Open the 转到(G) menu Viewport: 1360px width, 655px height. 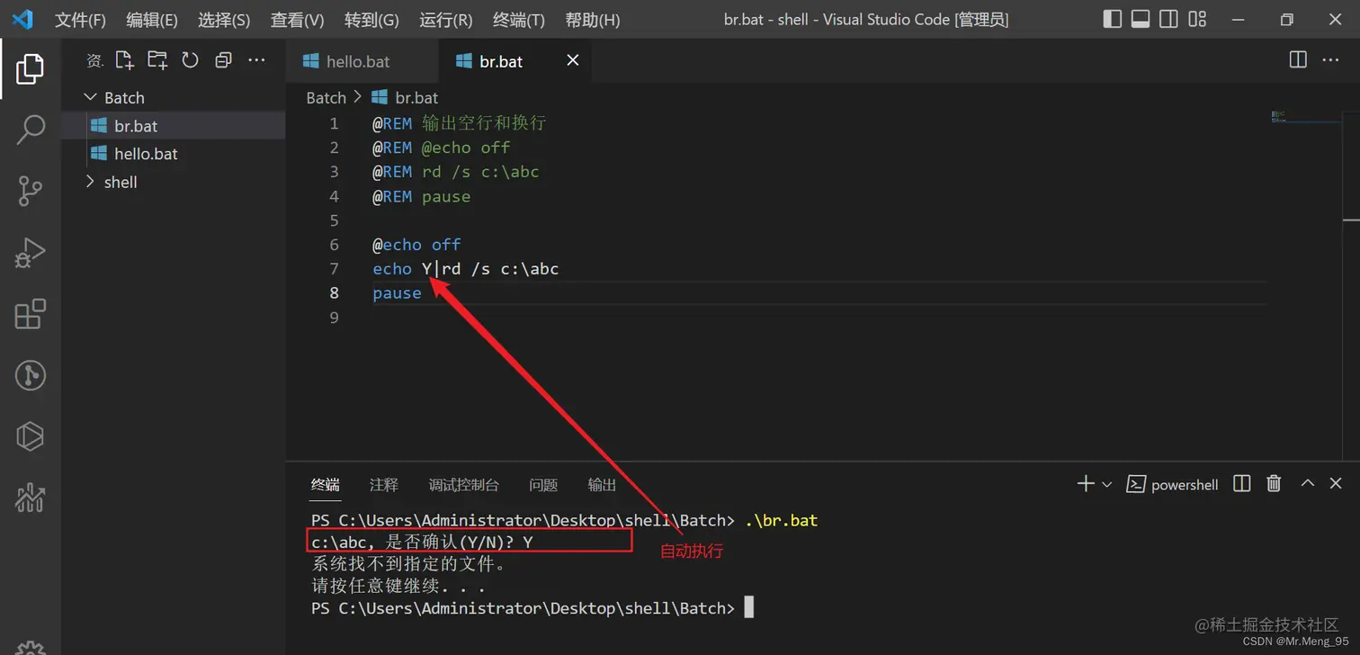[371, 20]
